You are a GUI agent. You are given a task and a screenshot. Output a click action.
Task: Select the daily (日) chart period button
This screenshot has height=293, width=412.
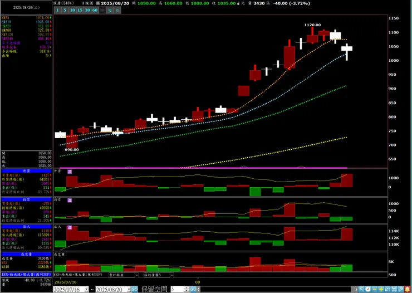coord(102,10)
